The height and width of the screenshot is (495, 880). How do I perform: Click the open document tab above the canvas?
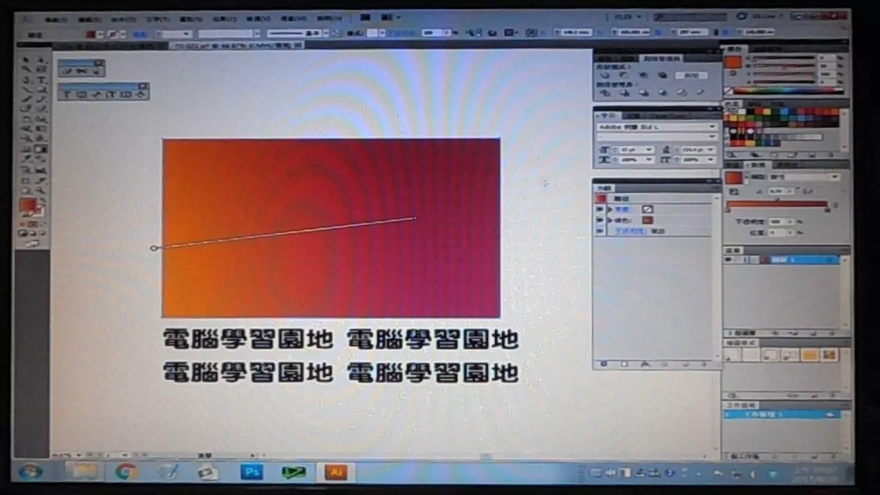[236, 45]
